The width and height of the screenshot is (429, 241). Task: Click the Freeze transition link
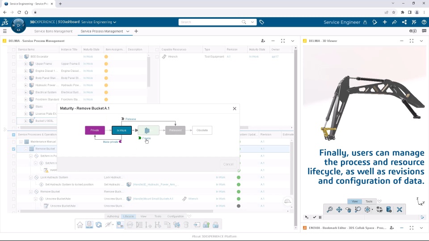coord(147,138)
